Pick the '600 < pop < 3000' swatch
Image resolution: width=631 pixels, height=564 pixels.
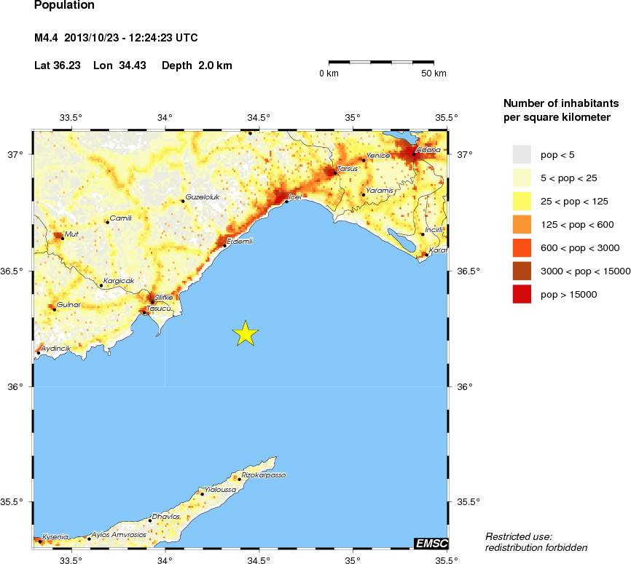[x=522, y=247]
